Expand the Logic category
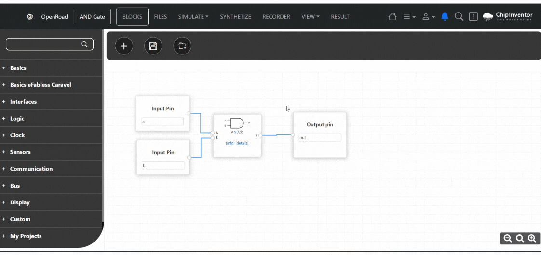The image size is (541, 255). click(x=51, y=119)
